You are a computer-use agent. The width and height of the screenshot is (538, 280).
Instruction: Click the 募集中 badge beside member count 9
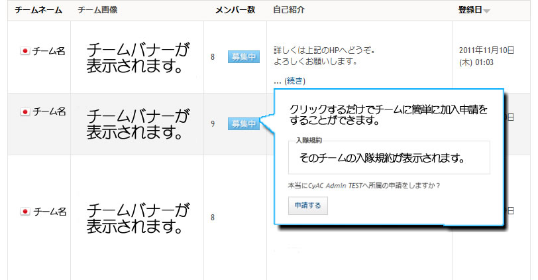(242, 123)
